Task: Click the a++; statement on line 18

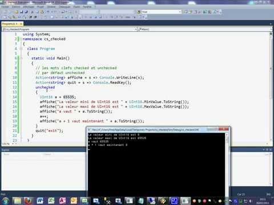Action: pos(44,116)
